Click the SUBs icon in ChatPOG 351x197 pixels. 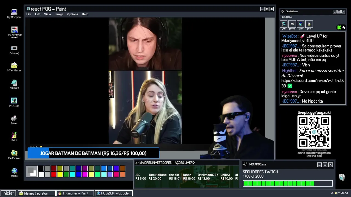[x=301, y=24]
